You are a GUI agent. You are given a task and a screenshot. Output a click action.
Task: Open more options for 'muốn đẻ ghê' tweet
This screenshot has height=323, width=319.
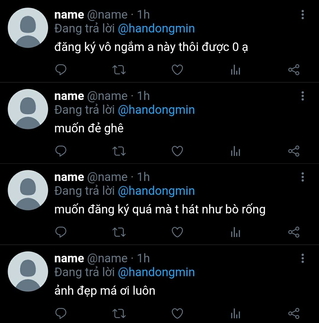coord(303,96)
